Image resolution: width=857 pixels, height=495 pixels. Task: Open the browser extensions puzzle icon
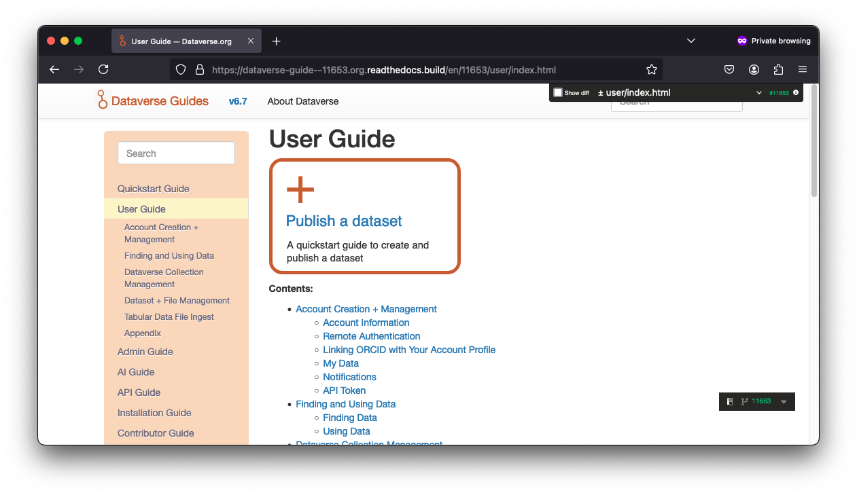coord(778,69)
